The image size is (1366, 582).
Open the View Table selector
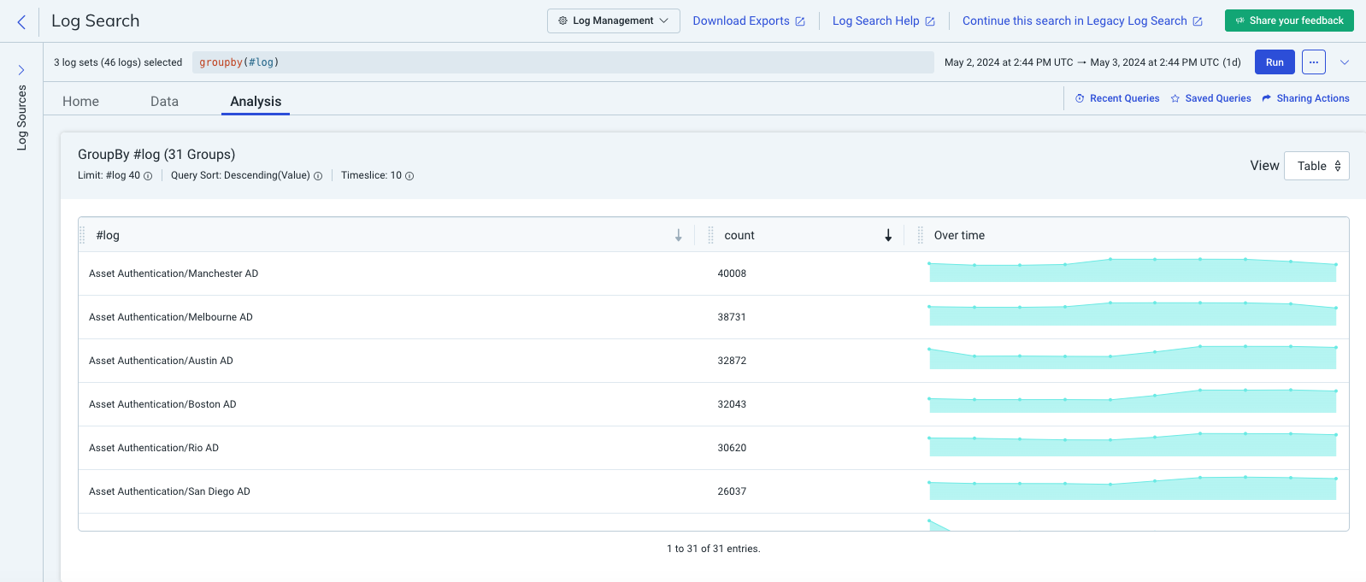(1316, 166)
